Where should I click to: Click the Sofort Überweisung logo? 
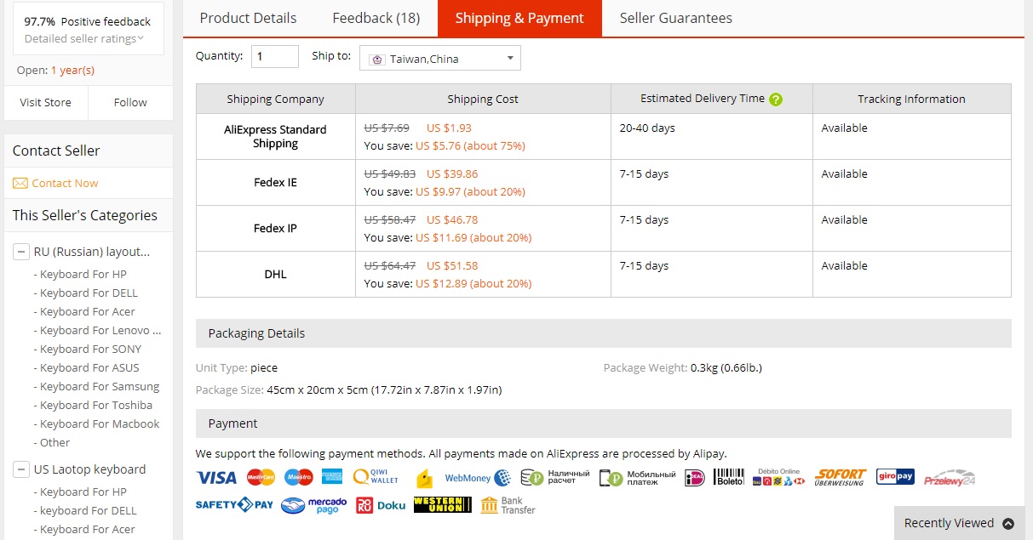(x=840, y=477)
